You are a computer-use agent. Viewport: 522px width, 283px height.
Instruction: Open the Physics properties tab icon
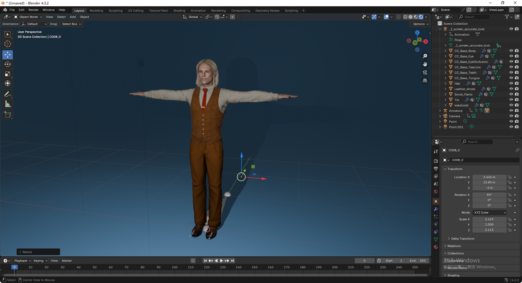[436, 224]
